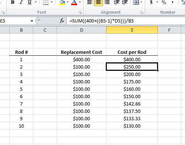The height and width of the screenshot is (145, 185).
Task: Open font color dropdown arrow
Action: (x=80, y=2)
